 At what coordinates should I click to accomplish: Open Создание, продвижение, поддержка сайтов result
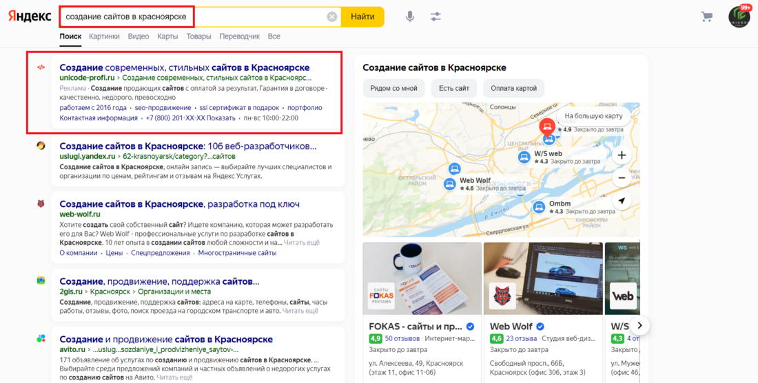click(160, 281)
